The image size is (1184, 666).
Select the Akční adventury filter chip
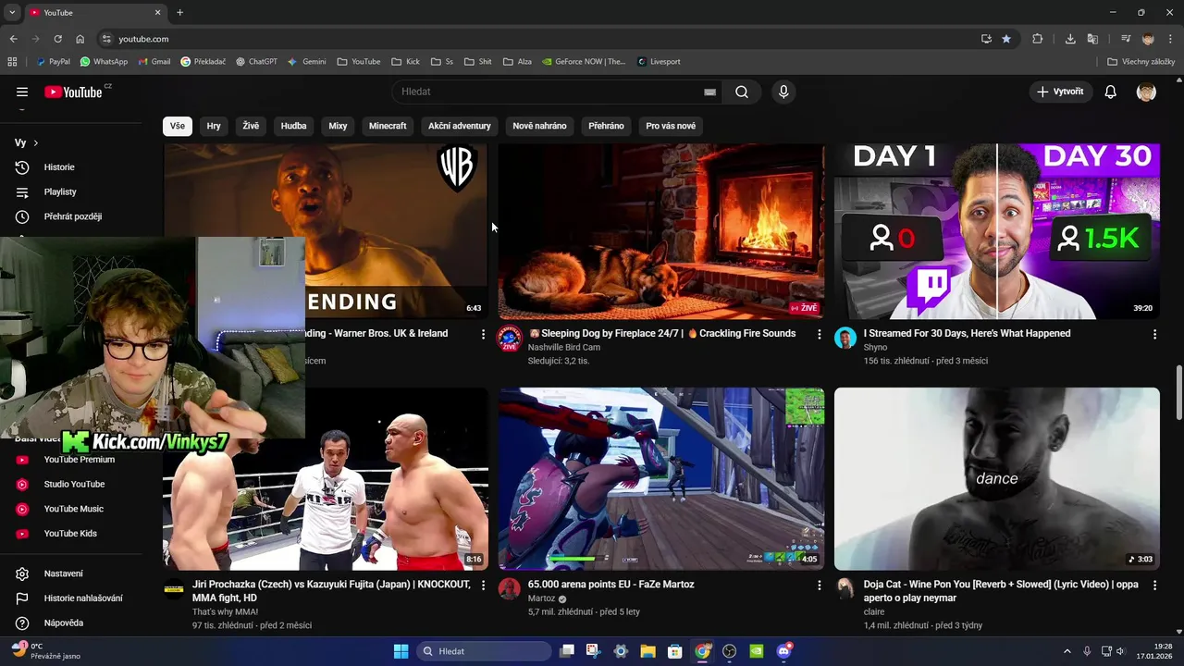tap(460, 126)
